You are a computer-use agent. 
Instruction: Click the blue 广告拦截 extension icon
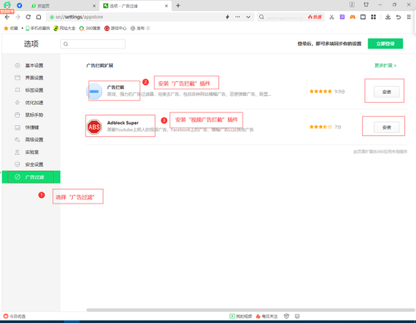click(96, 91)
